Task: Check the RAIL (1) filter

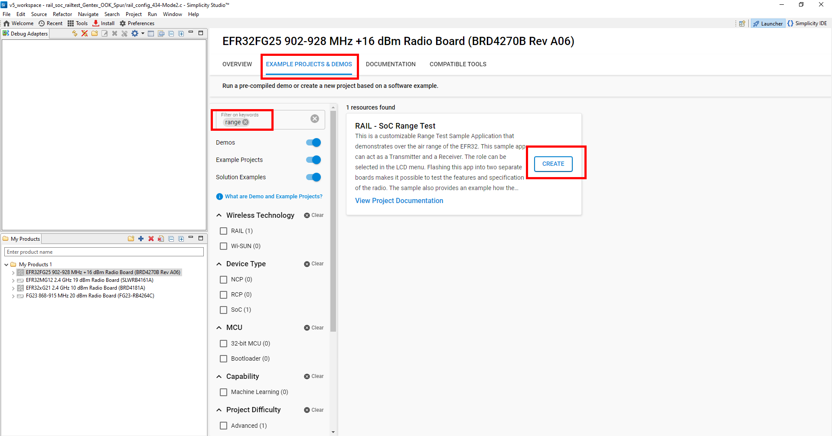Action: [x=224, y=231]
